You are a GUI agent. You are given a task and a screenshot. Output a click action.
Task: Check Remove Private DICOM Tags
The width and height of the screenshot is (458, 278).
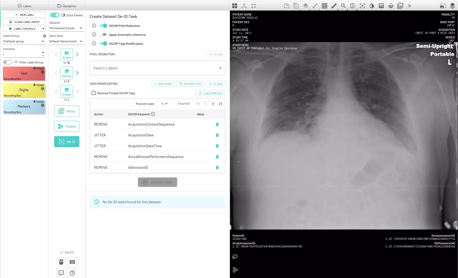(94, 93)
